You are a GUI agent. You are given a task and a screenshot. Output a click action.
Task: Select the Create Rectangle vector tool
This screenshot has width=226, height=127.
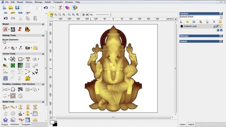coord(20,59)
